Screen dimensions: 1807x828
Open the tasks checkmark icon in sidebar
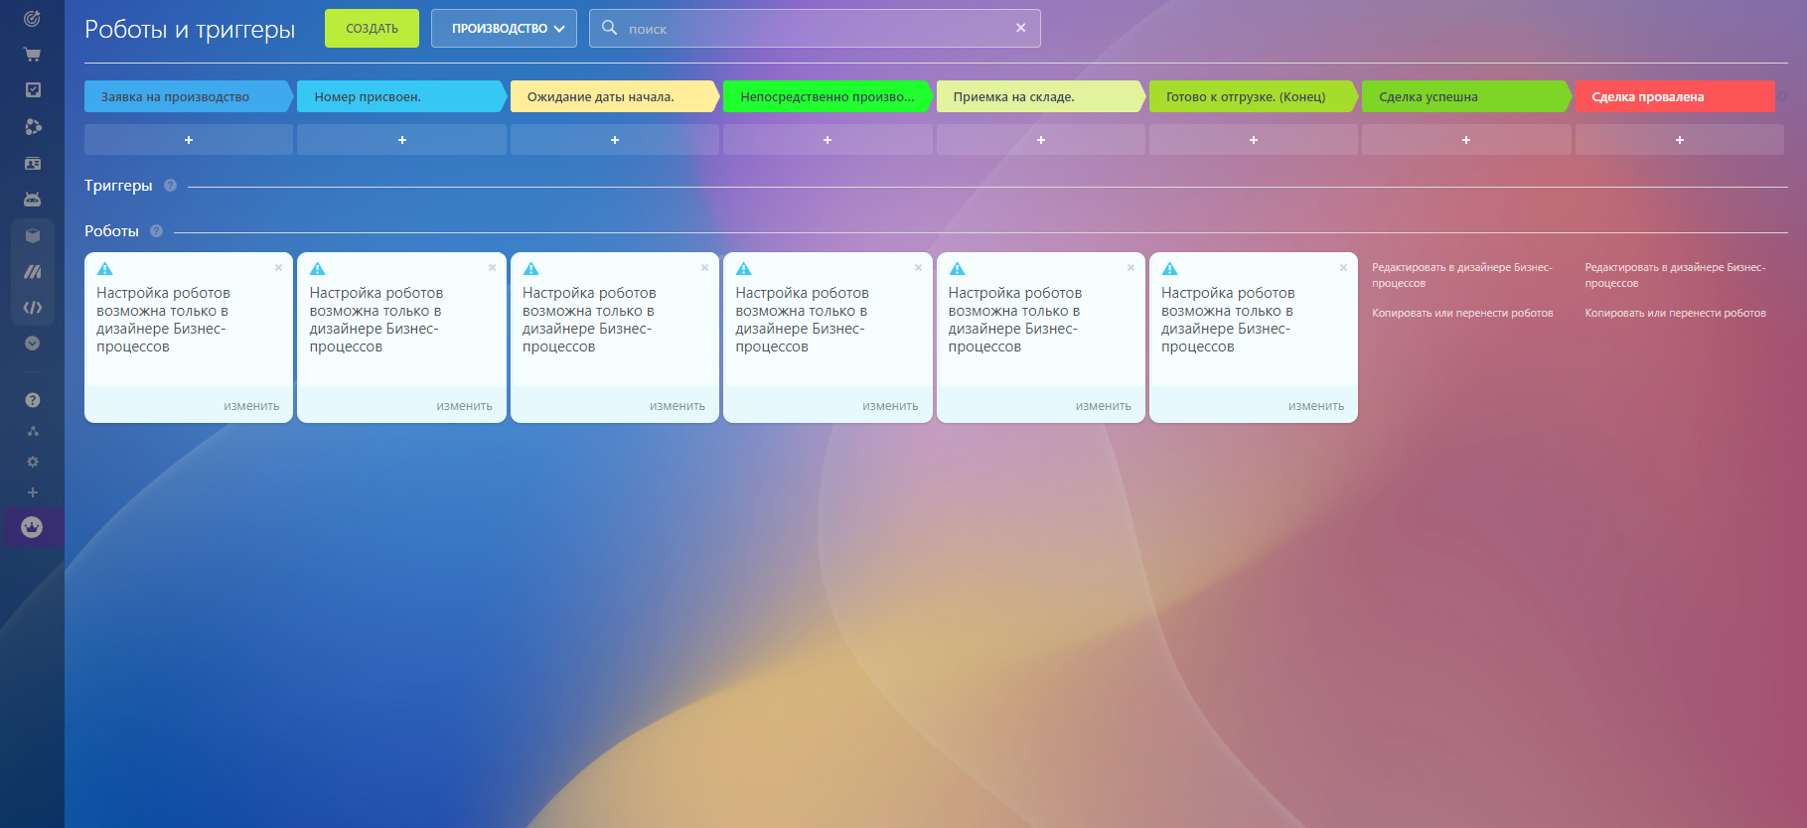[32, 90]
